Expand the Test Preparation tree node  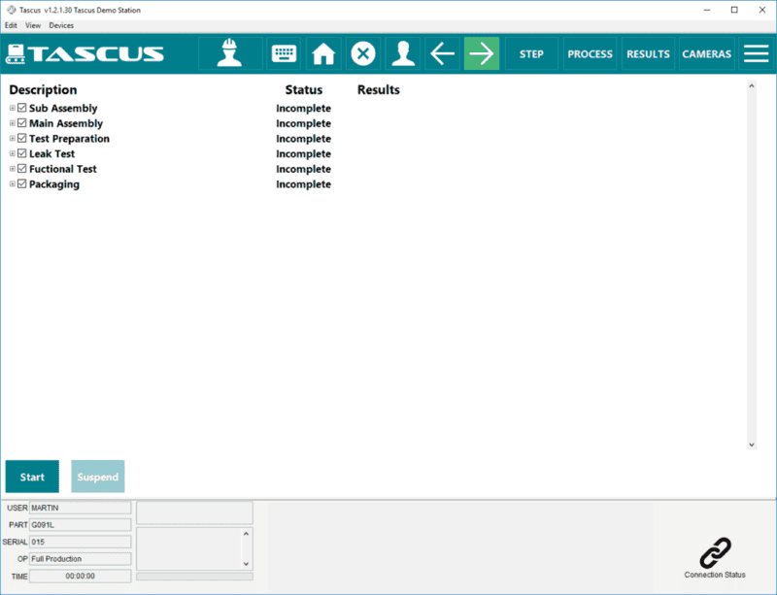pos(13,139)
